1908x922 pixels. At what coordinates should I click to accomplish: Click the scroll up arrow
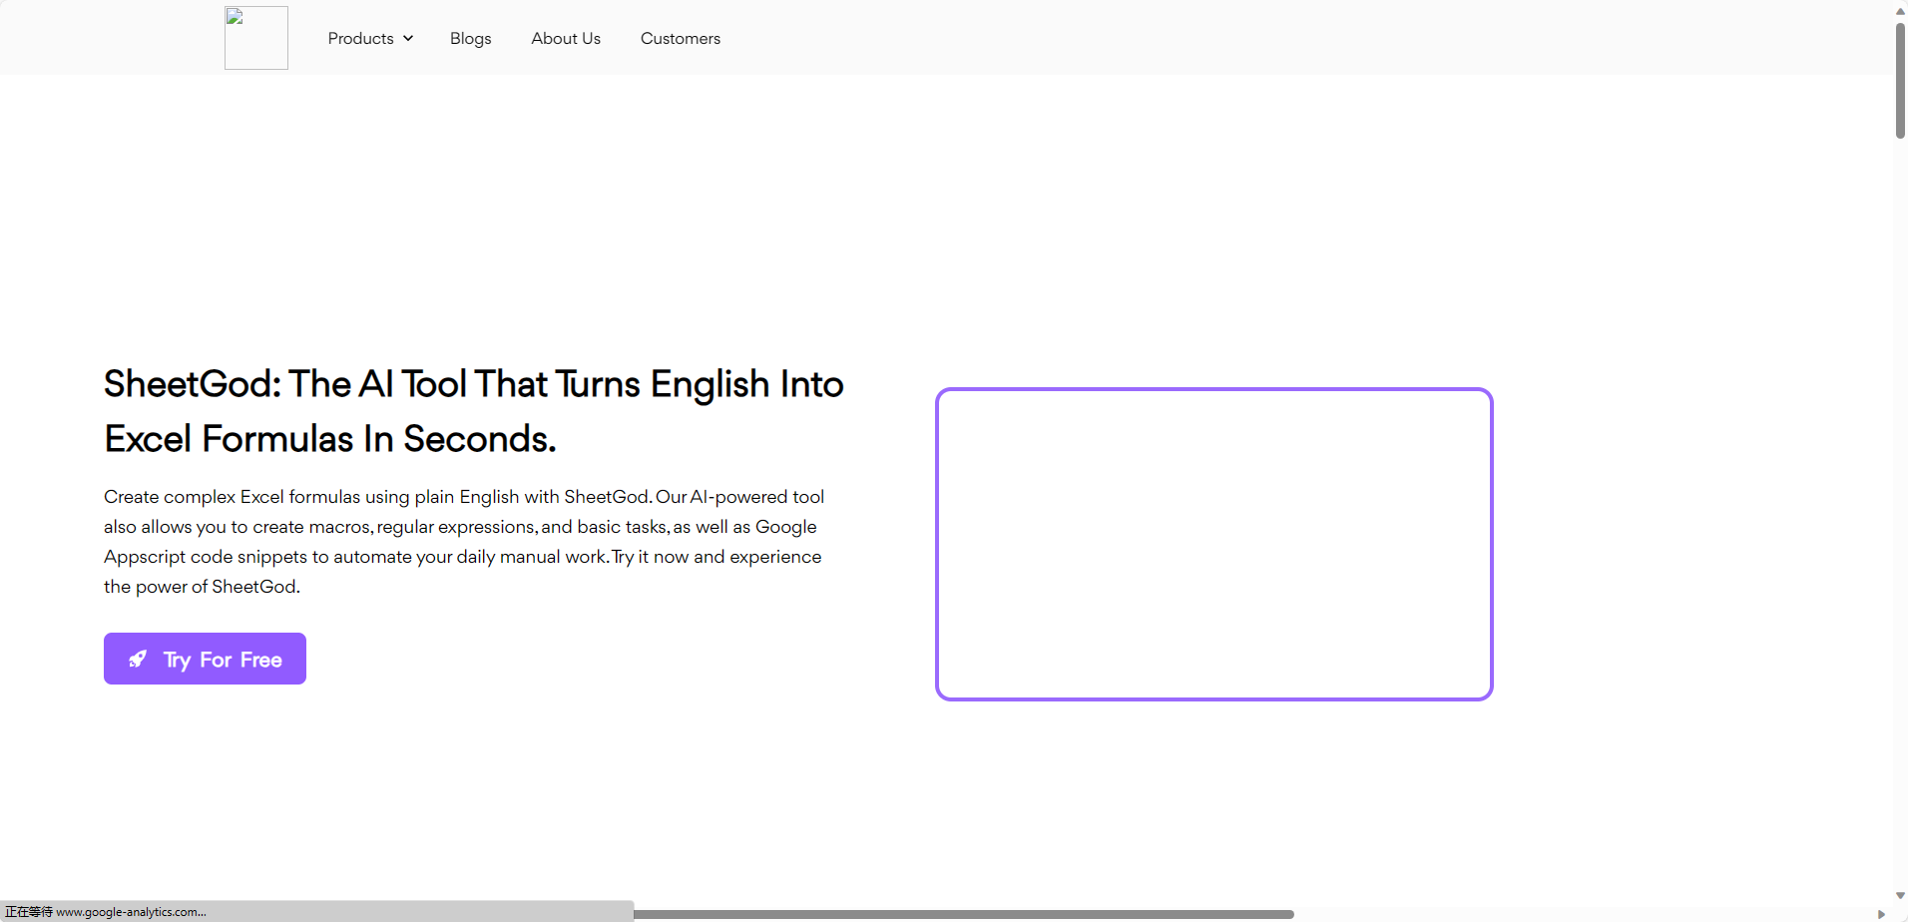click(x=1900, y=10)
